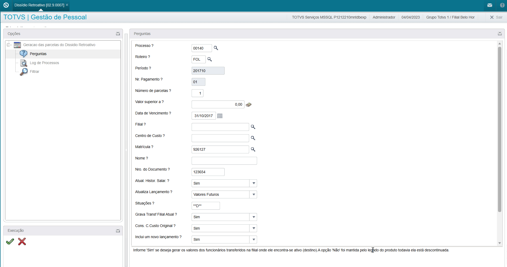Click the 'Inclui um novo lançamento ?' label
Screen dimensions: 507x267
click(x=158, y=237)
